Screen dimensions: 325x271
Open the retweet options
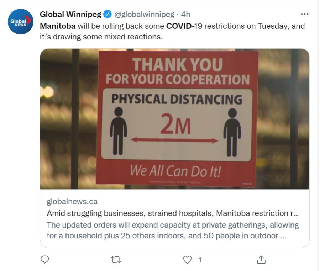point(116,260)
